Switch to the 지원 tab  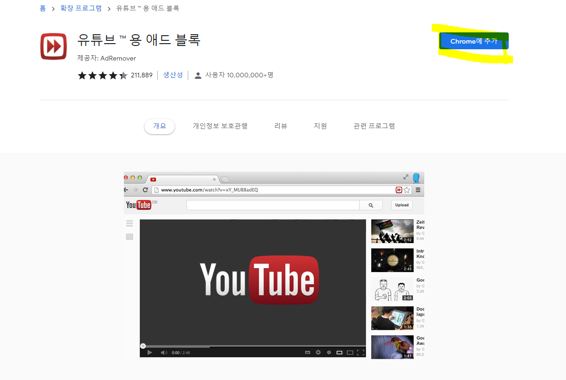point(321,126)
